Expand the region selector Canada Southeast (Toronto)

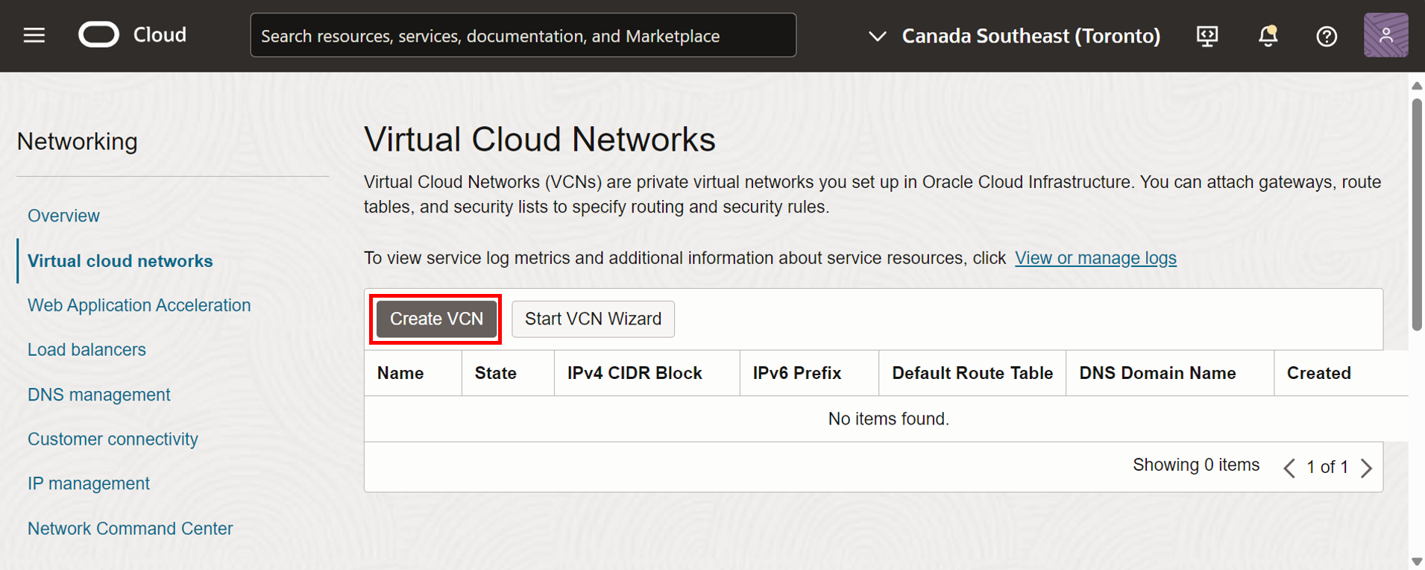click(x=1015, y=36)
